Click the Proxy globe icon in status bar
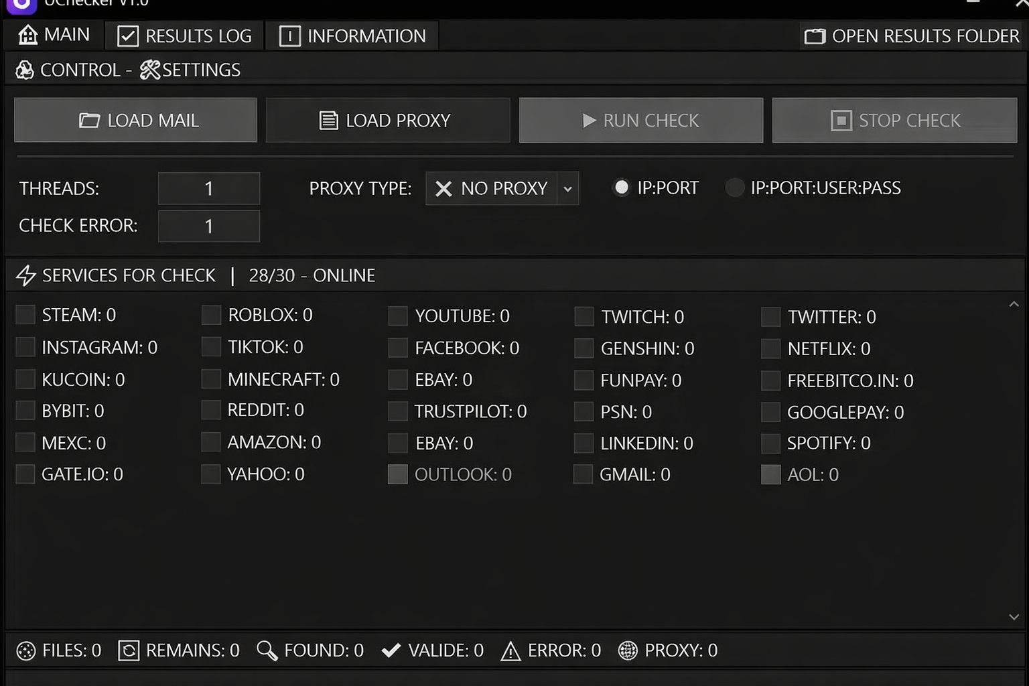Screen dimensions: 1029x686 (628, 650)
